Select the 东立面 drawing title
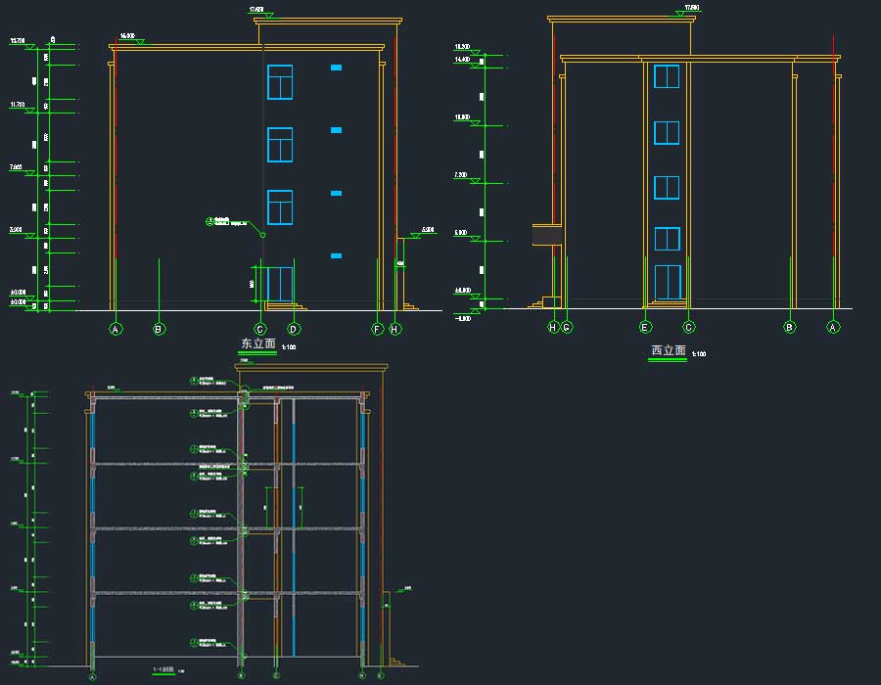881x685 pixels. tap(258, 343)
